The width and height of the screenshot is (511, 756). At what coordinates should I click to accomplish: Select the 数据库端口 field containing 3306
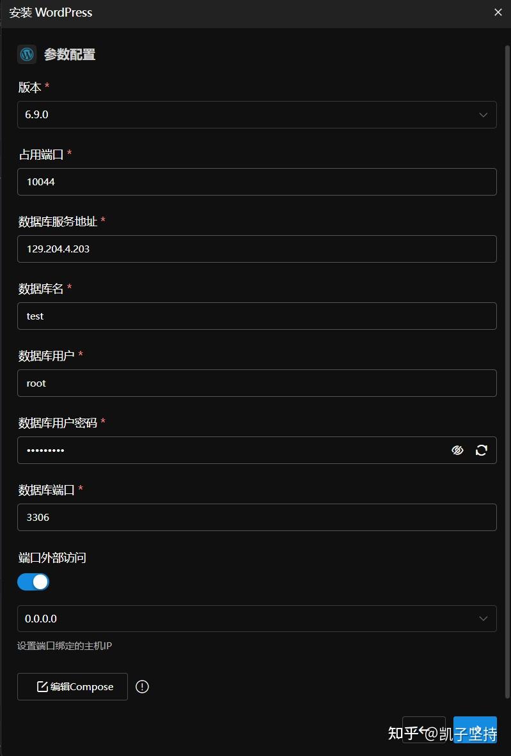pyautogui.click(x=256, y=517)
